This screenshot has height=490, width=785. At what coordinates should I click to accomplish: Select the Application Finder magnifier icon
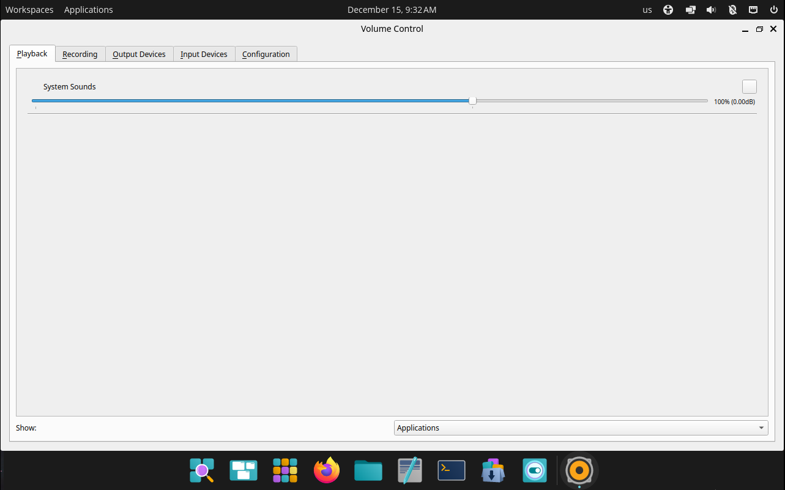point(202,470)
